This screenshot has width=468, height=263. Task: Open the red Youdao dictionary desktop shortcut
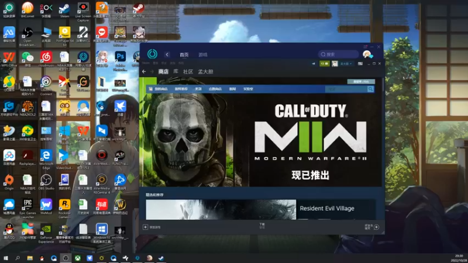(x=101, y=206)
